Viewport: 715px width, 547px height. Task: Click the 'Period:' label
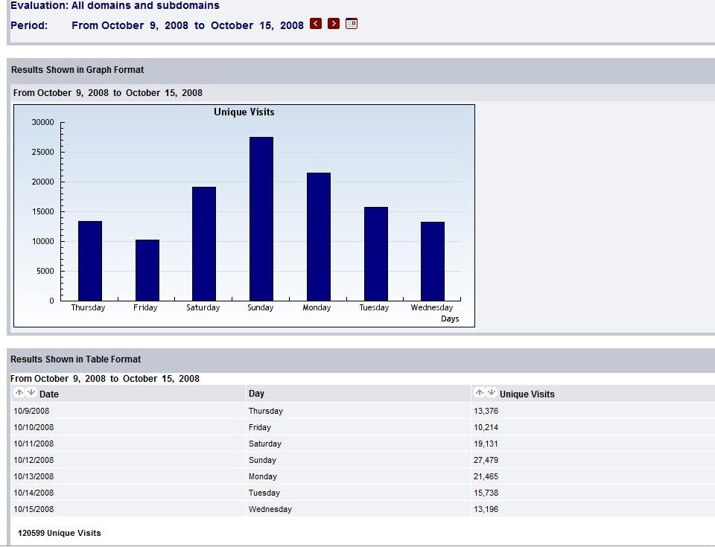pyautogui.click(x=29, y=25)
